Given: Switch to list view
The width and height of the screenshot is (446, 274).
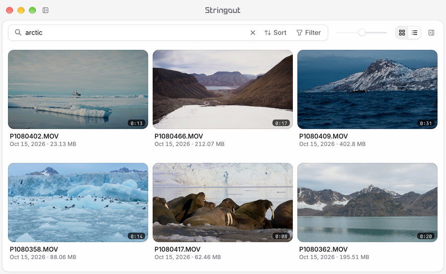Looking at the screenshot, I should tap(415, 33).
